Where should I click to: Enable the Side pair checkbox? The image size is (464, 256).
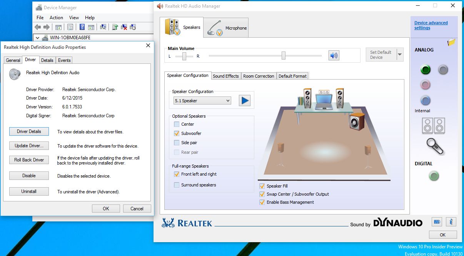coord(177,143)
